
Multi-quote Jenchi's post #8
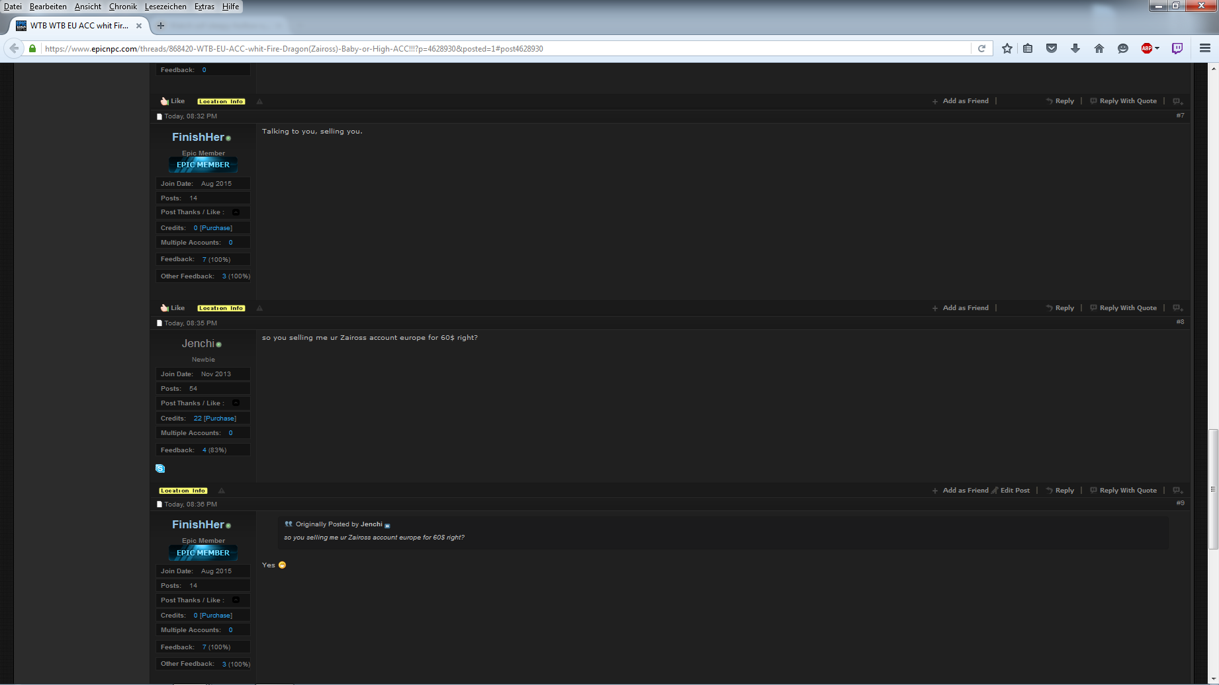[1178, 491]
